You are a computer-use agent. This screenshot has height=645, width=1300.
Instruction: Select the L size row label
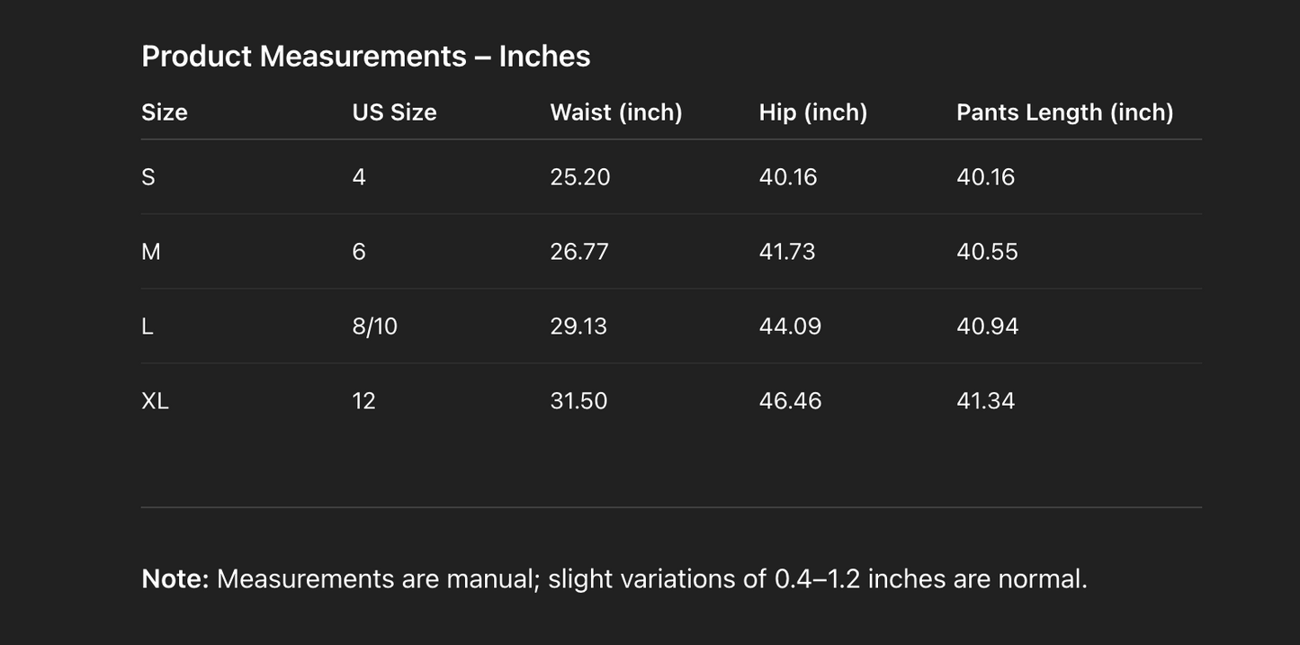tap(148, 327)
